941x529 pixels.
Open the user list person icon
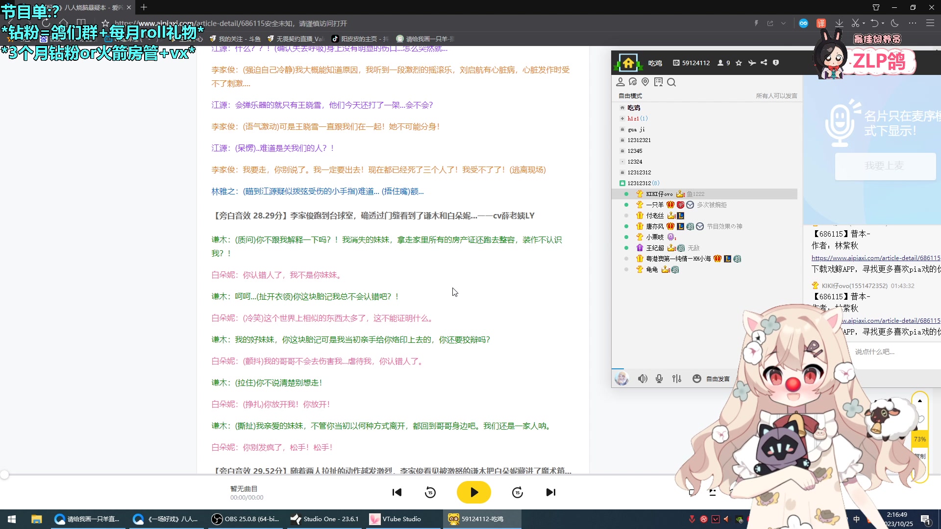620,82
